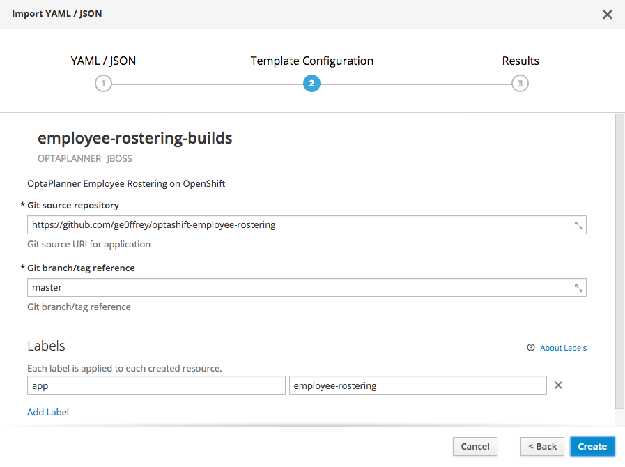The width and height of the screenshot is (625, 467).
Task: Click the Add Label link
Action: coord(48,412)
